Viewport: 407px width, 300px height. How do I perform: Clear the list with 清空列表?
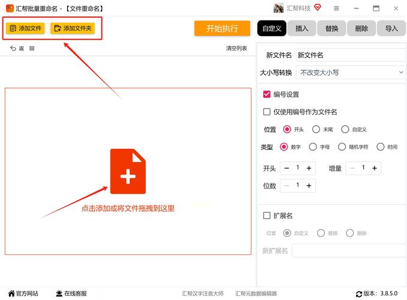[x=236, y=48]
